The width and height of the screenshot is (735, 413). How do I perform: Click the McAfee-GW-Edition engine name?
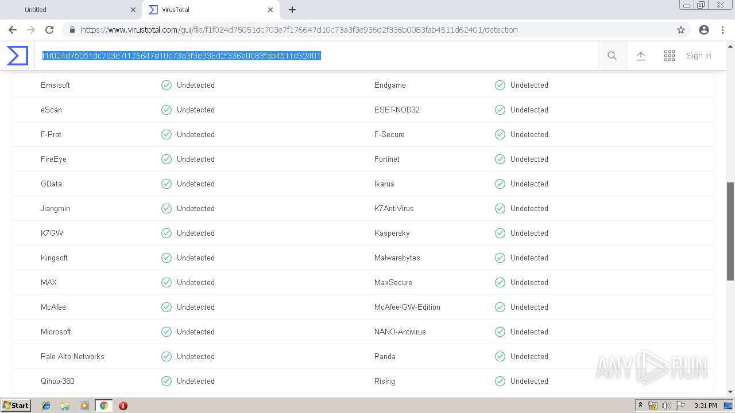tap(407, 307)
